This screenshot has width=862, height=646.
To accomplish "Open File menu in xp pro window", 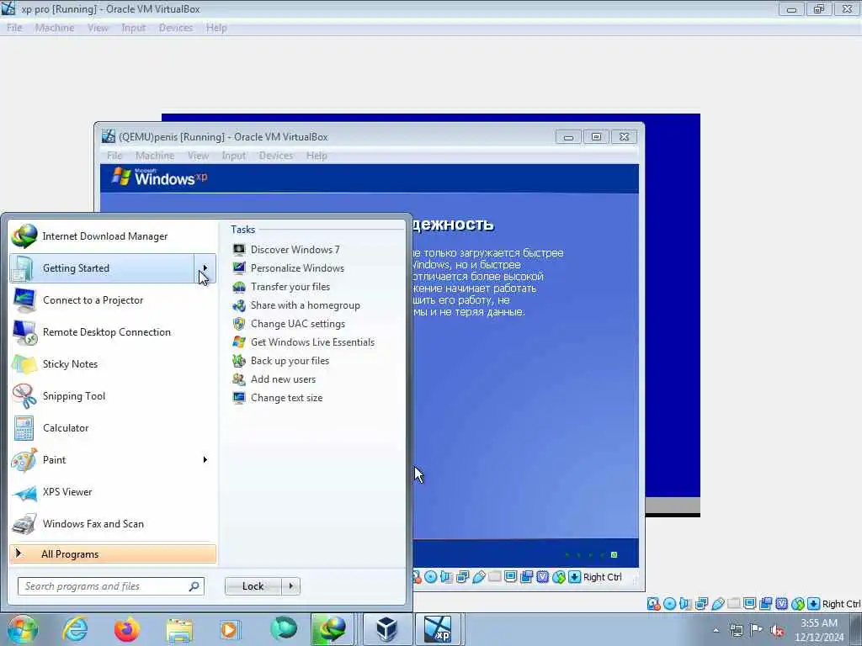I will [x=14, y=28].
